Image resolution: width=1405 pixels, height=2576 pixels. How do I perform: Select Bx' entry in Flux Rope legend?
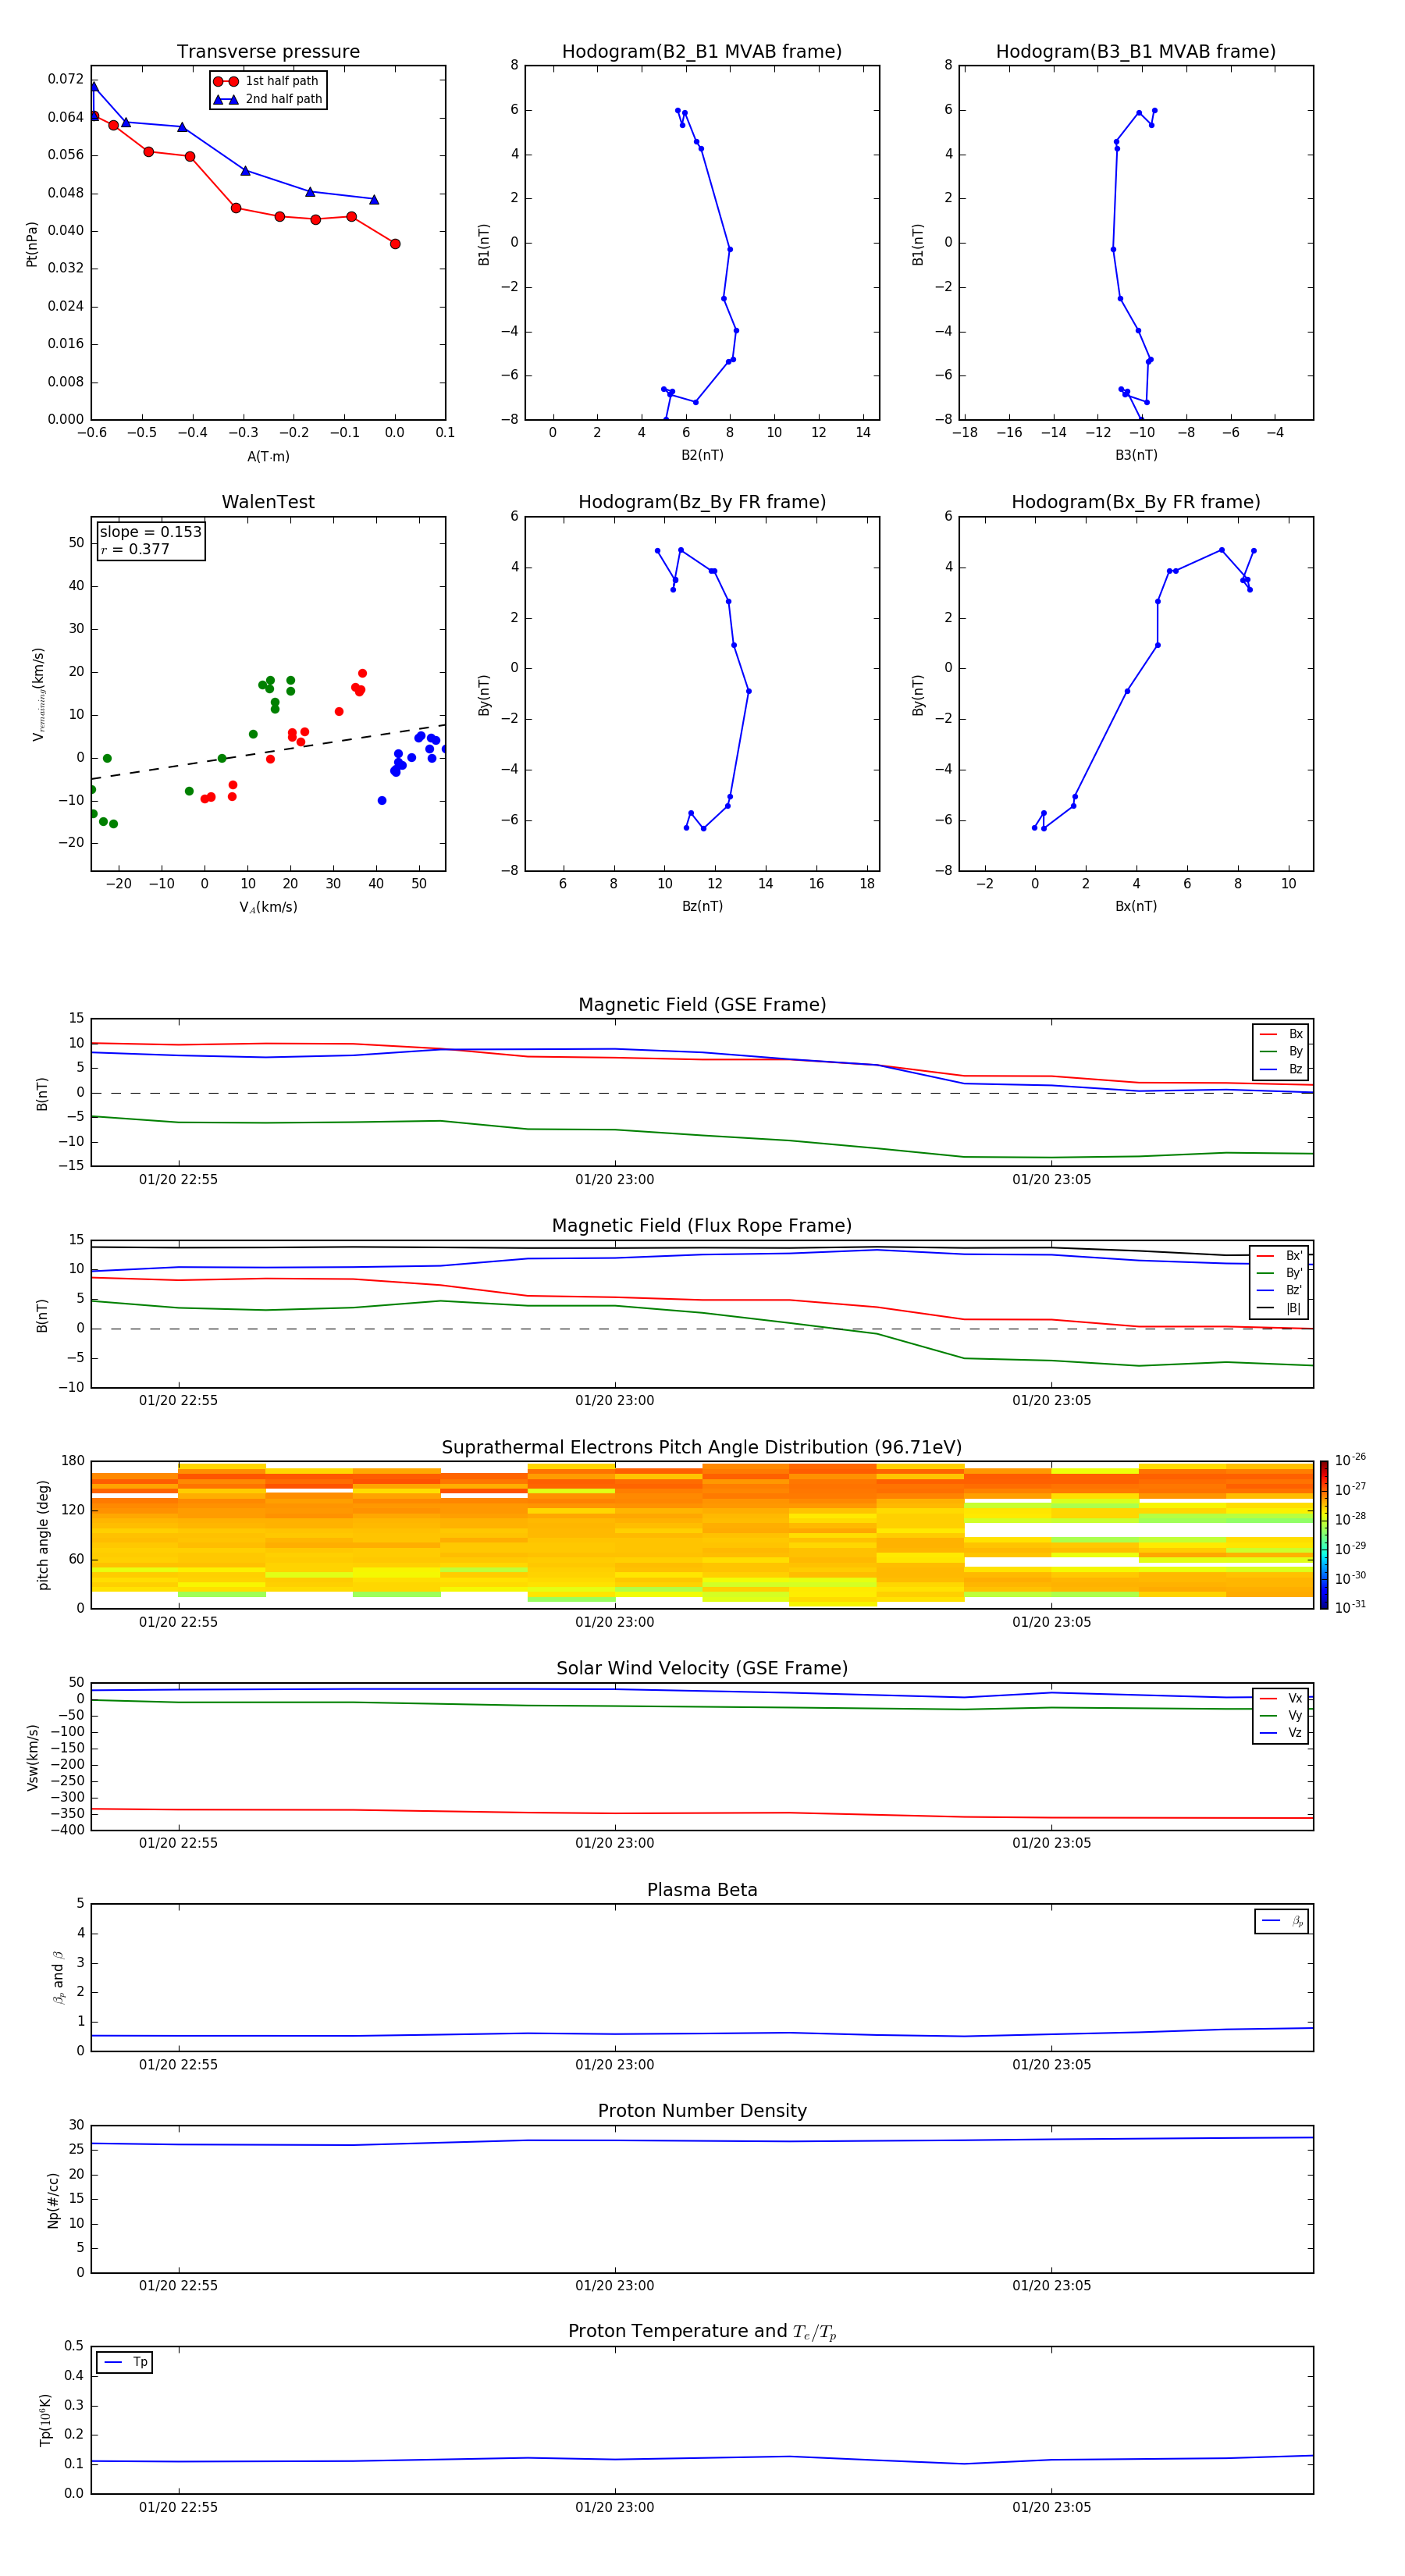[1280, 1256]
